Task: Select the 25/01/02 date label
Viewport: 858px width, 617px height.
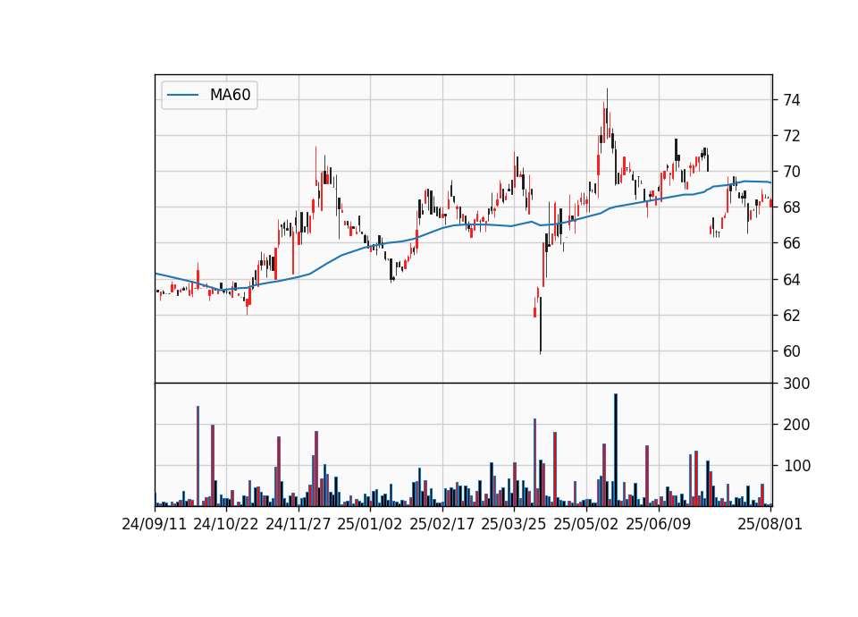Action: pyautogui.click(x=370, y=524)
